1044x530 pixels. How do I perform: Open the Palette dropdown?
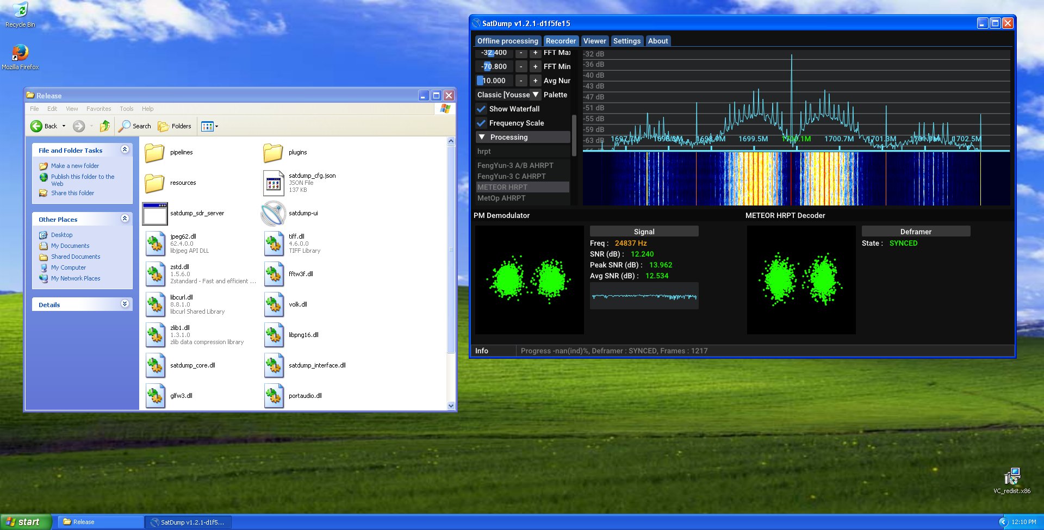pyautogui.click(x=508, y=95)
